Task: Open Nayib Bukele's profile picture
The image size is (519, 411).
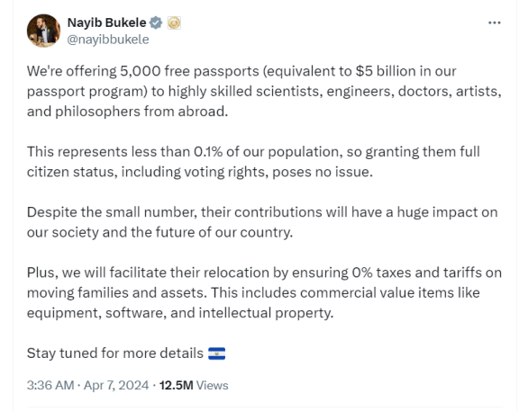Action: click(43, 31)
